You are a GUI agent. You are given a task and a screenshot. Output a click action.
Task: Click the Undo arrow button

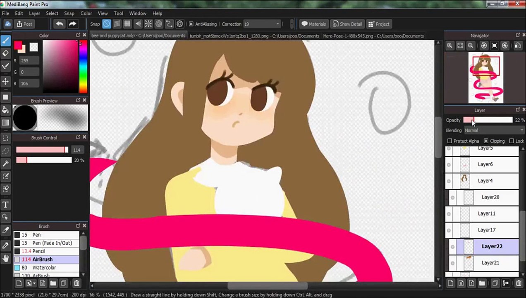(x=59, y=24)
